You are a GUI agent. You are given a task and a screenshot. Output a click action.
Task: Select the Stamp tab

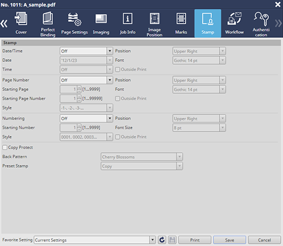207,24
